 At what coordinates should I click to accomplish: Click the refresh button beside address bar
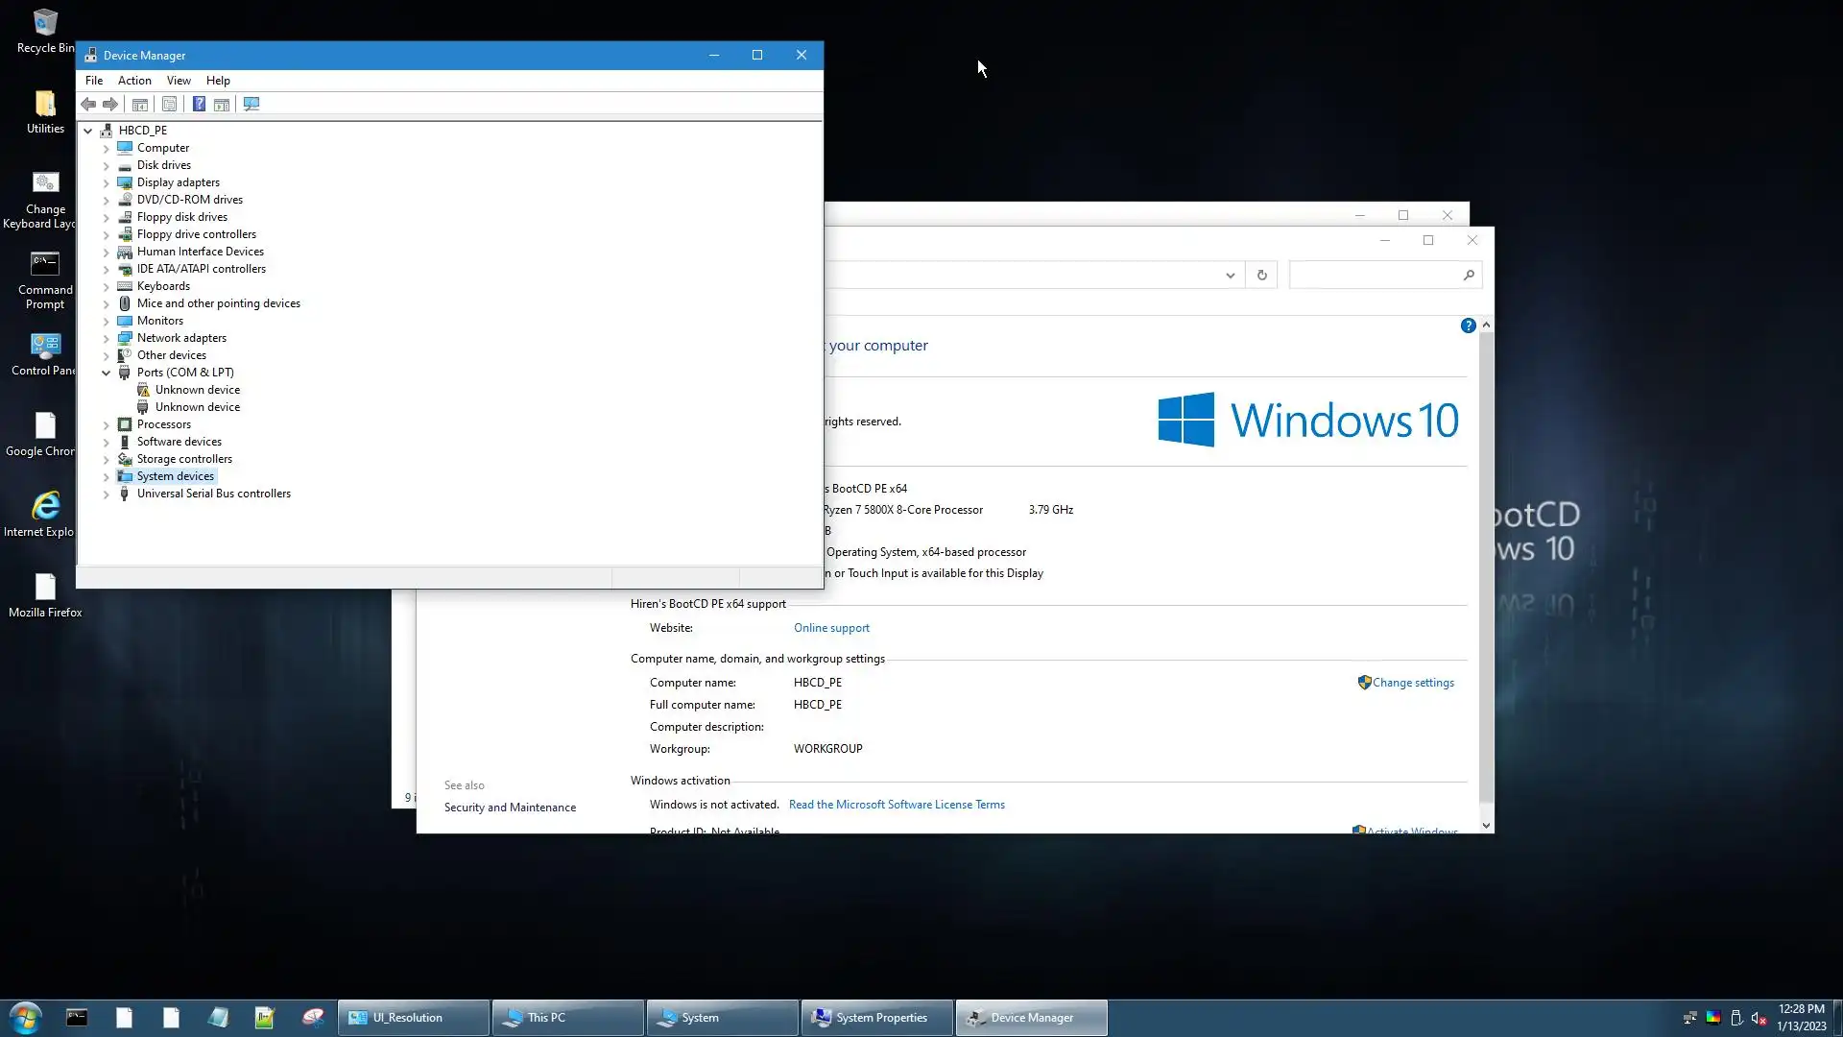tap(1261, 276)
